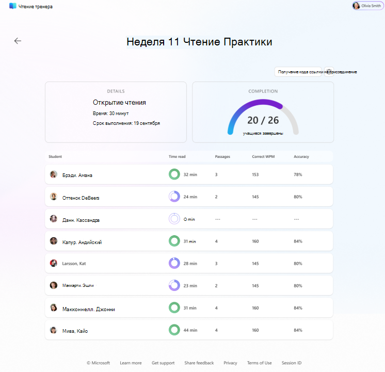
Task: Open the Маккарти, Эшли student row
Action: (x=189, y=285)
